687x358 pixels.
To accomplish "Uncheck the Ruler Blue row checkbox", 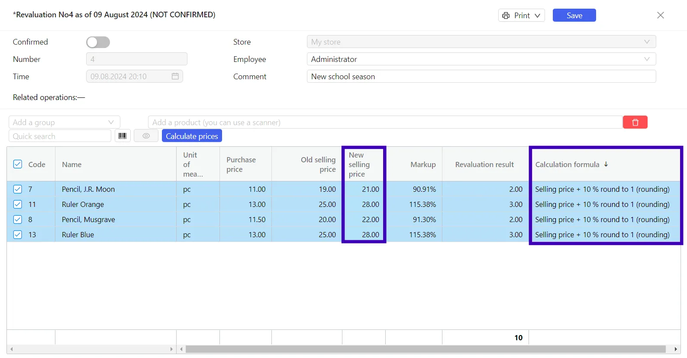I will coord(18,235).
